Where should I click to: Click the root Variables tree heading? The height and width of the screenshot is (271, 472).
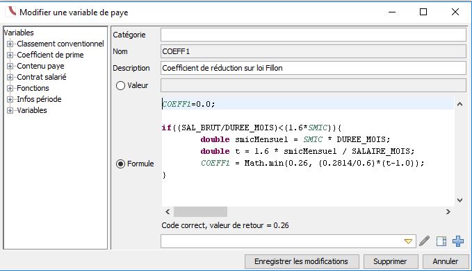(x=19, y=33)
